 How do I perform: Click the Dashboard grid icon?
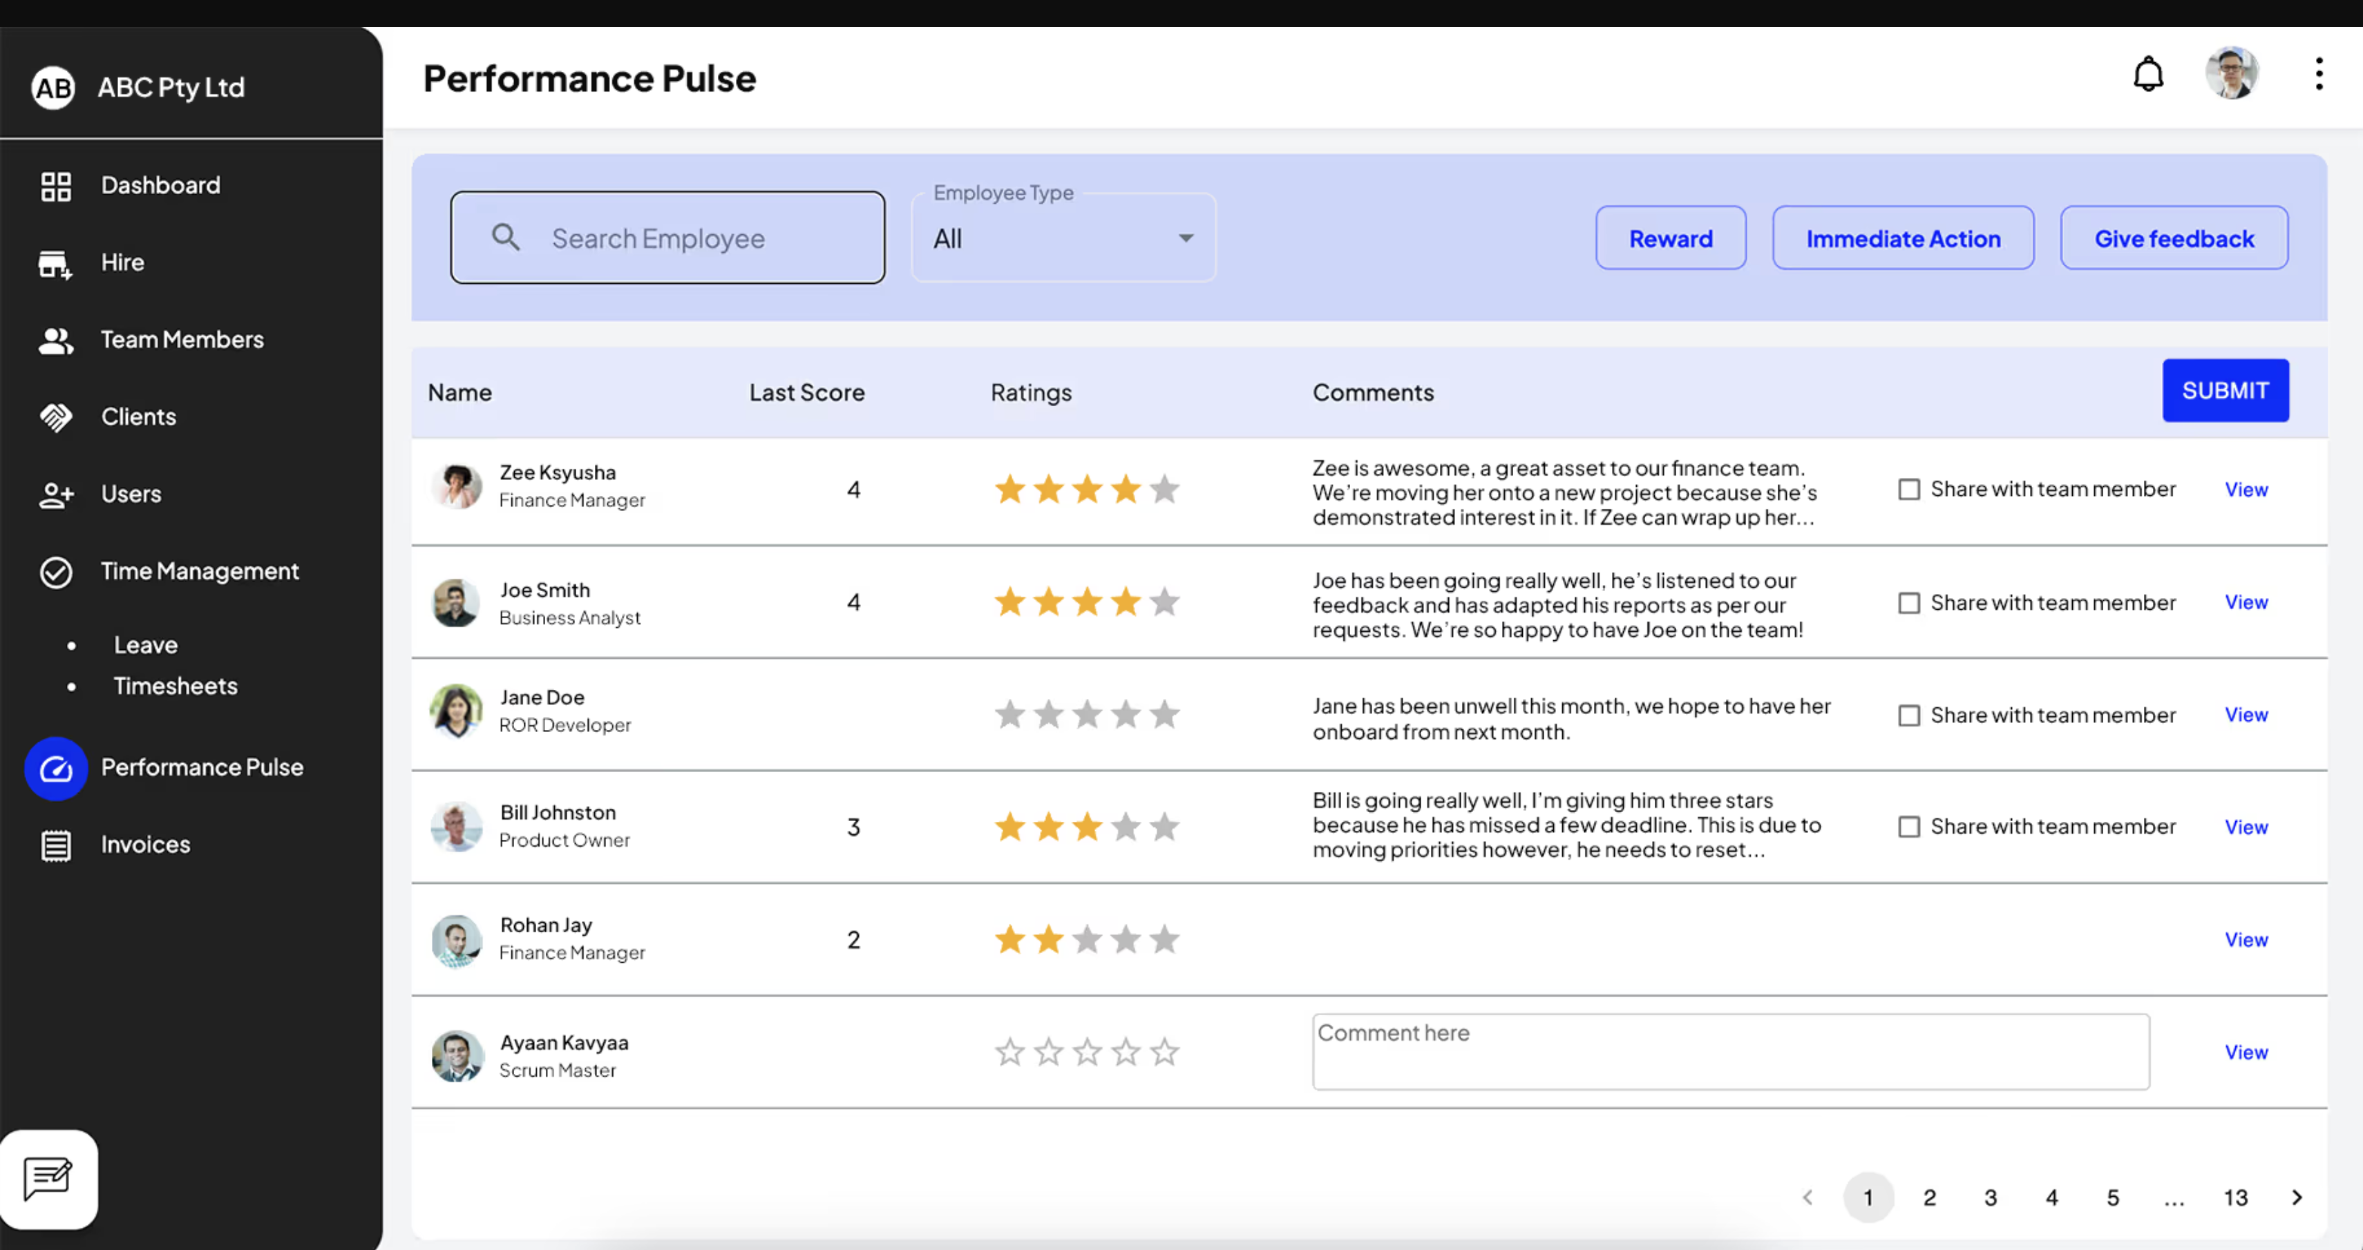[x=56, y=186]
